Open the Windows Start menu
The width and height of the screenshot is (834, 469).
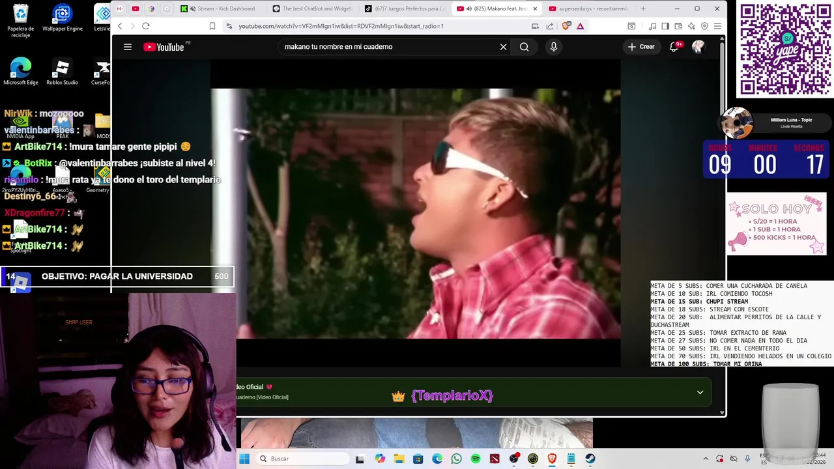(x=244, y=459)
